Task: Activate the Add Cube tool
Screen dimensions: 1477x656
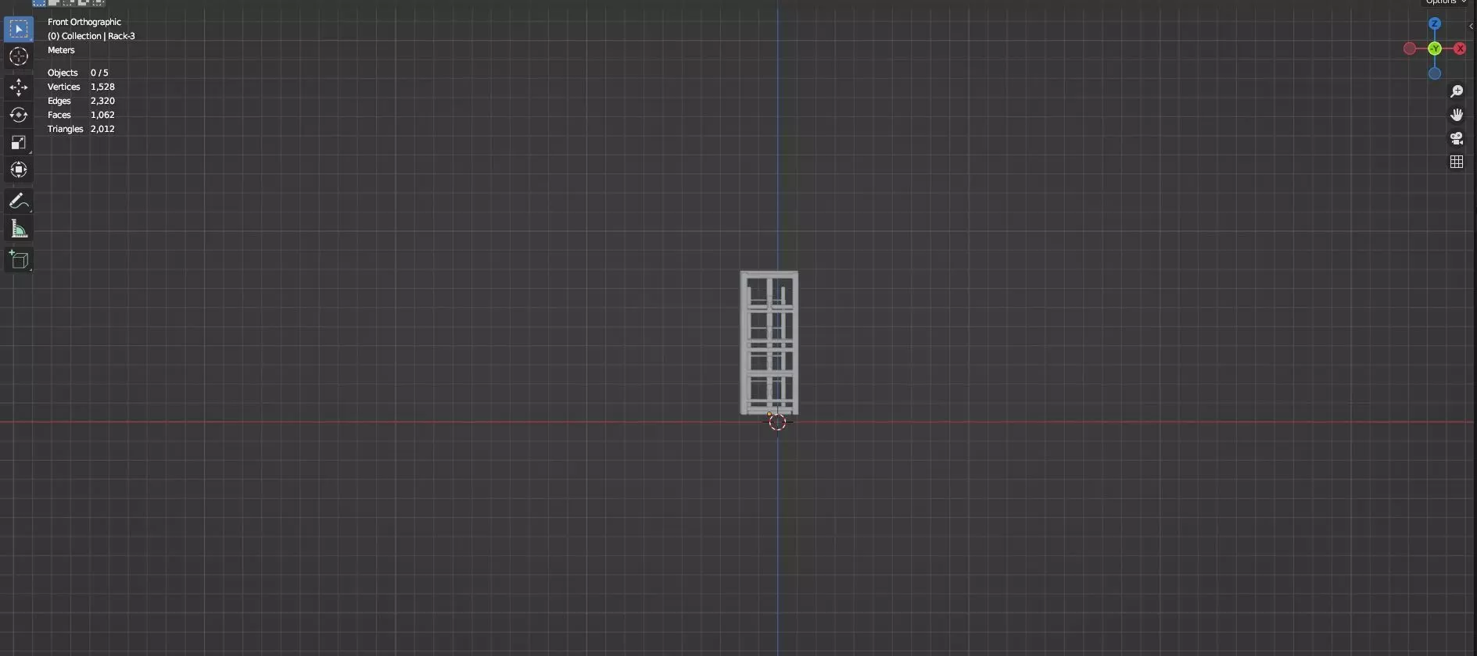Action: coord(18,260)
